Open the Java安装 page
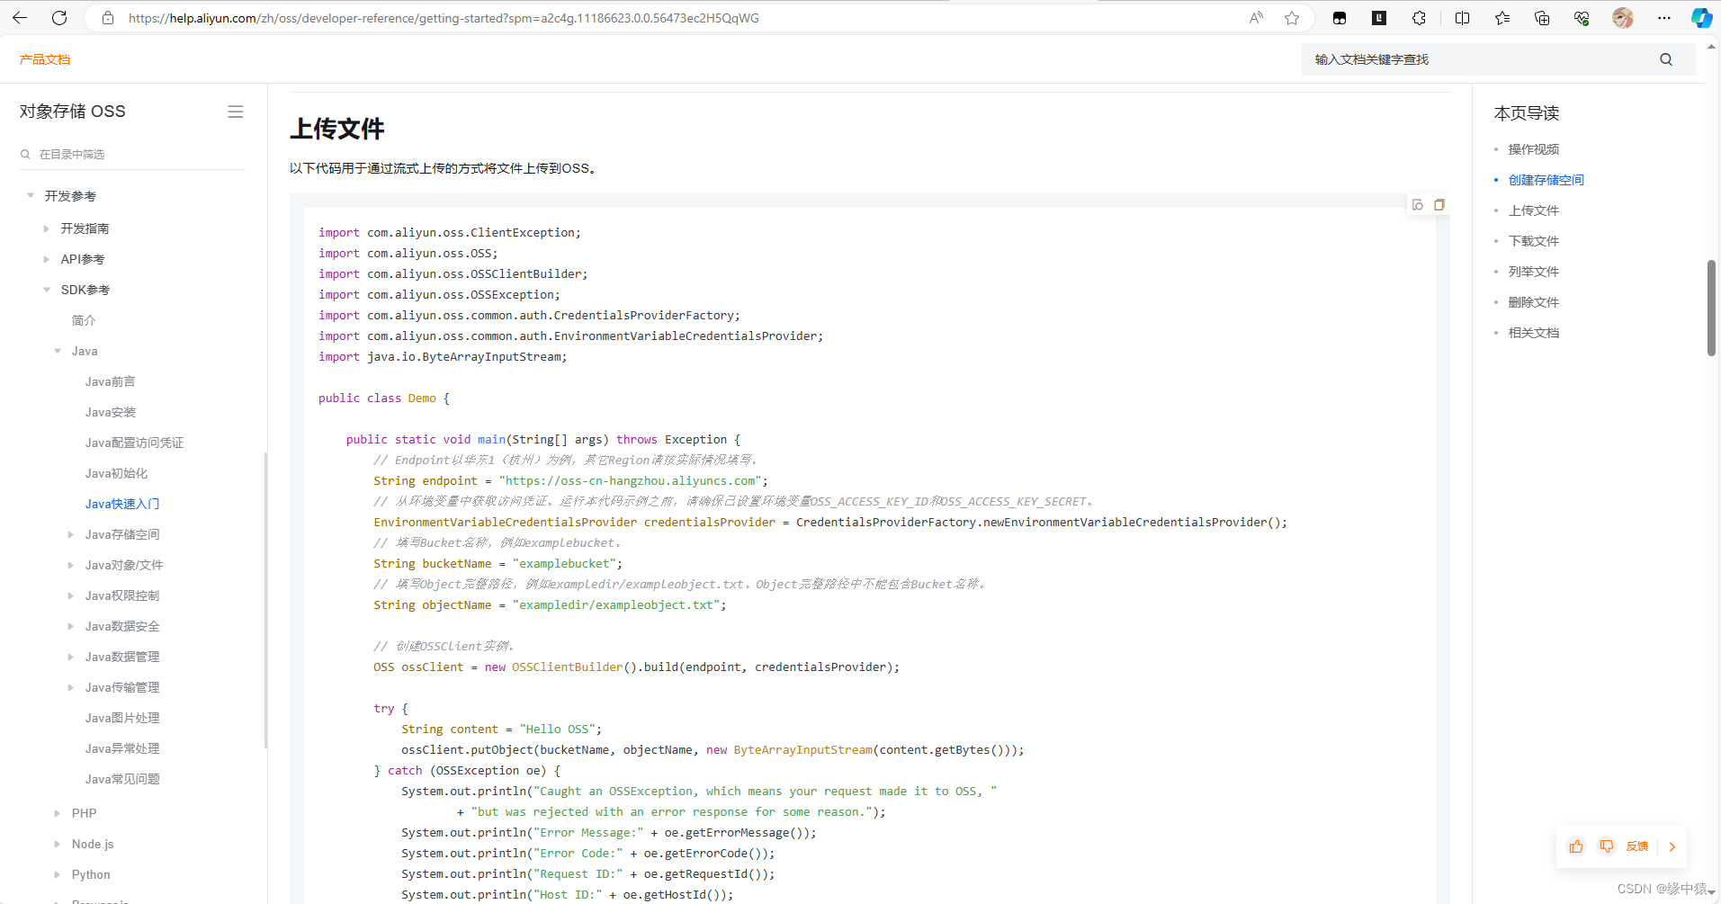1721x904 pixels. point(111,412)
